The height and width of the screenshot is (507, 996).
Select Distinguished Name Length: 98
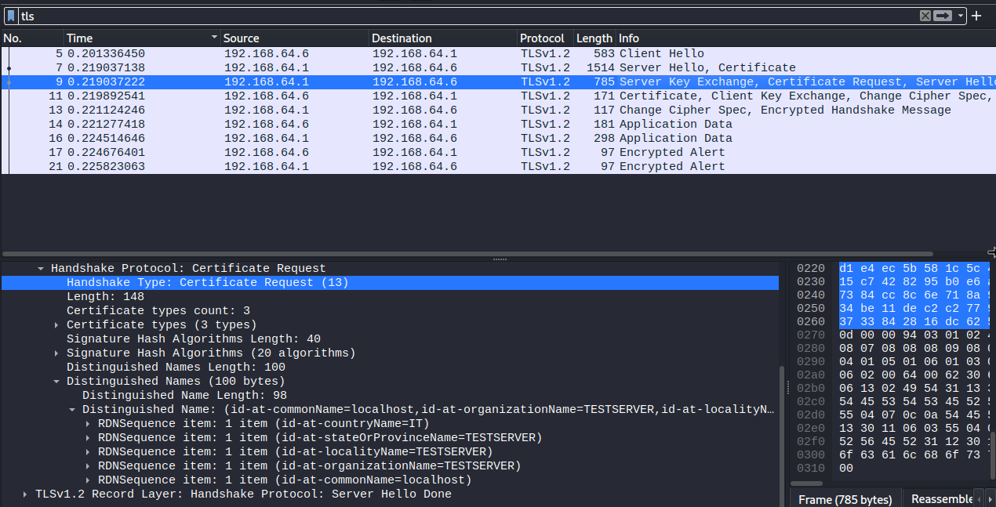[x=390, y=395]
